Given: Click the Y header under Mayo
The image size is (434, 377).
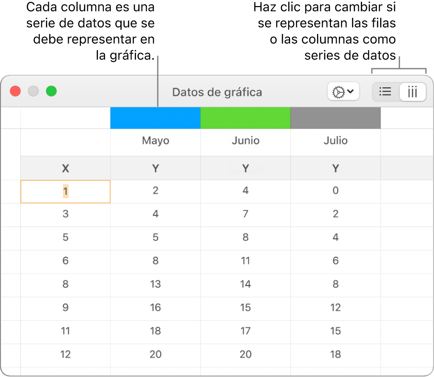Looking at the screenshot, I should point(155,169).
